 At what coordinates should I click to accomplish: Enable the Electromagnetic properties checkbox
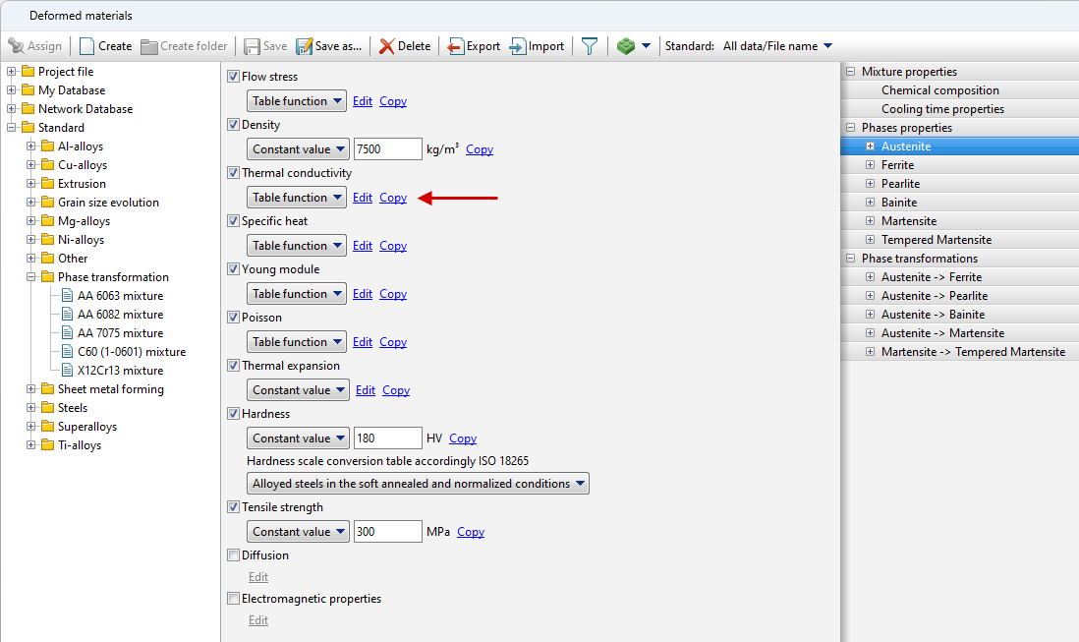point(233,599)
